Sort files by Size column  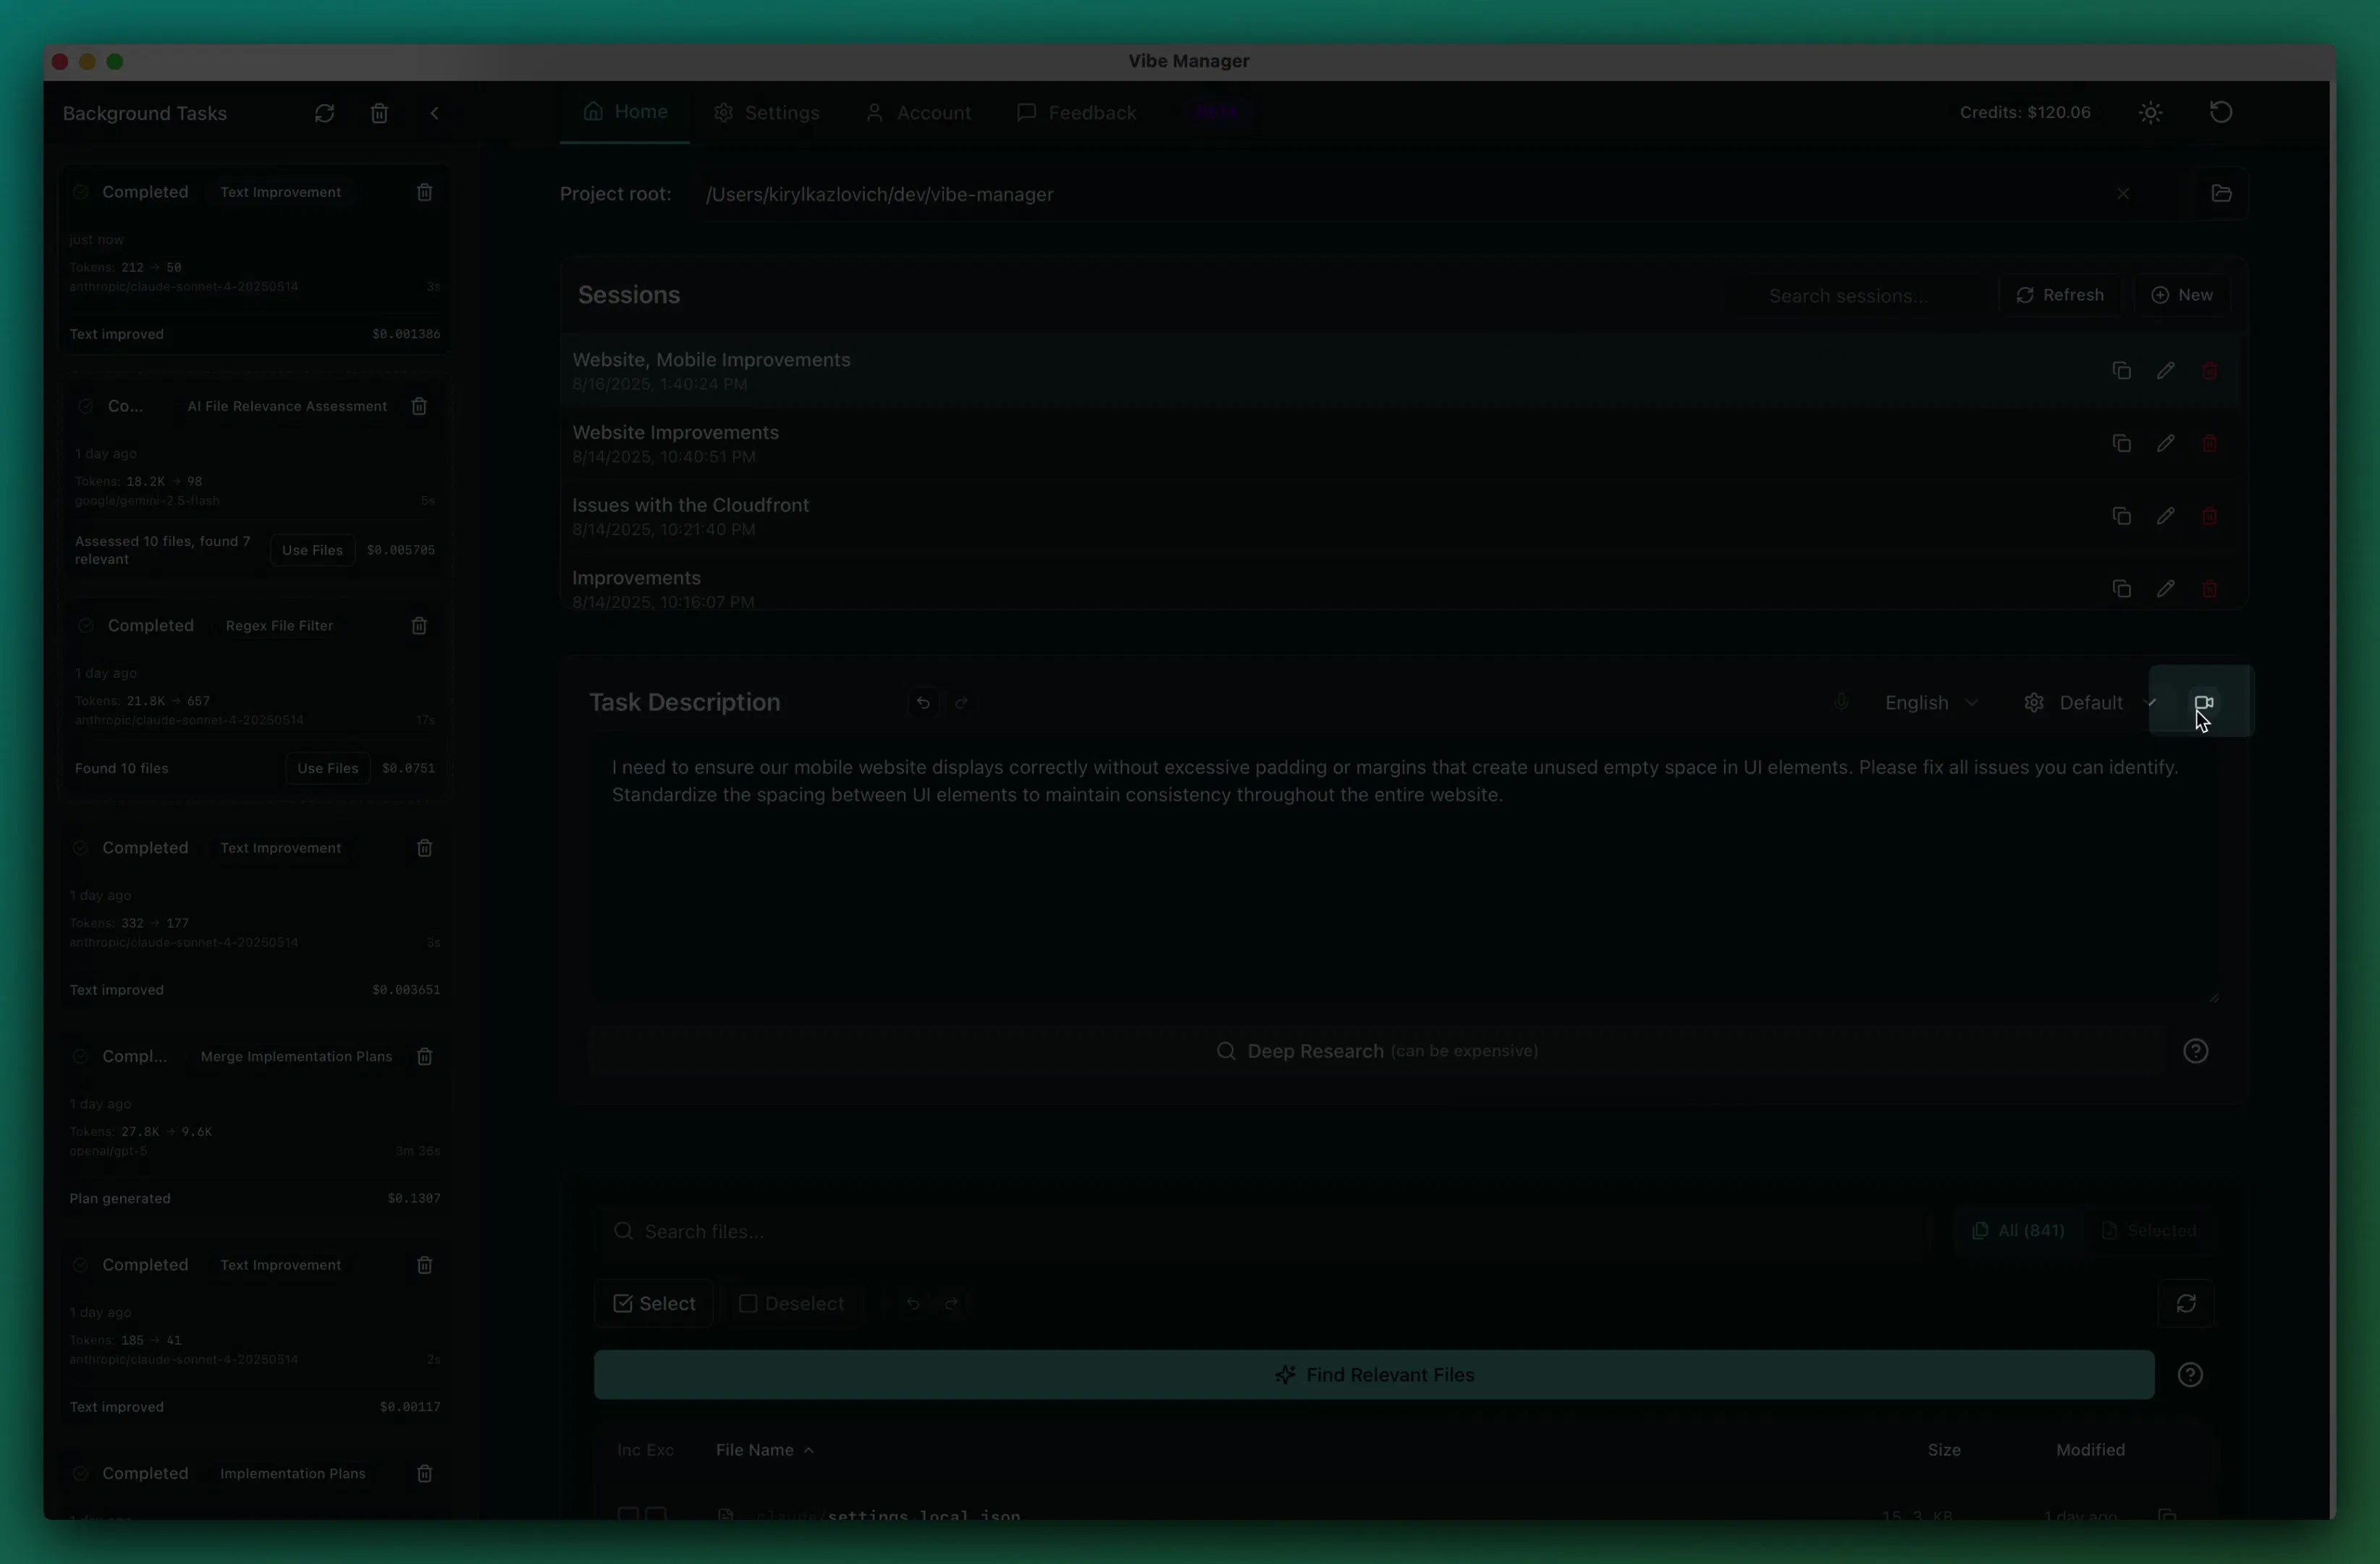pyautogui.click(x=1943, y=1450)
